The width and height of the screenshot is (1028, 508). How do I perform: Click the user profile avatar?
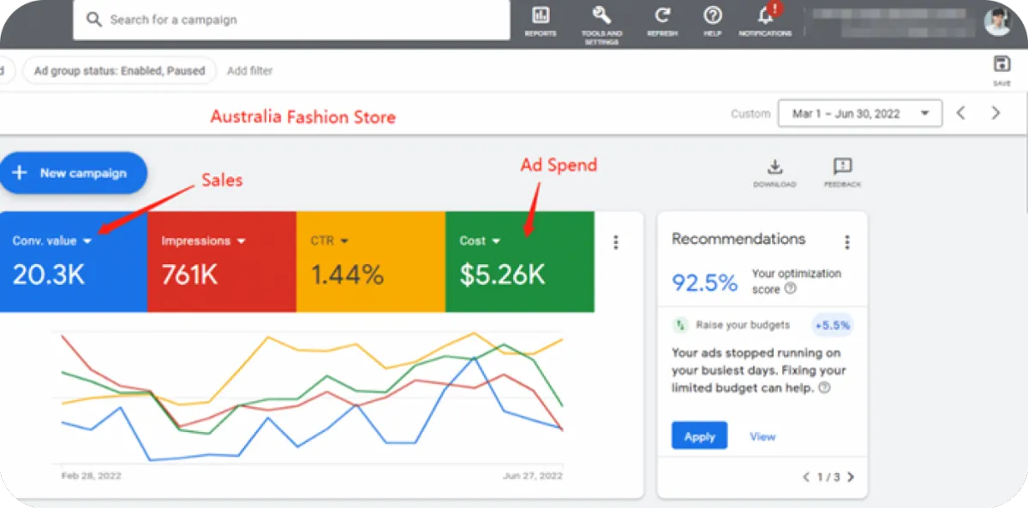pyautogui.click(x=997, y=21)
